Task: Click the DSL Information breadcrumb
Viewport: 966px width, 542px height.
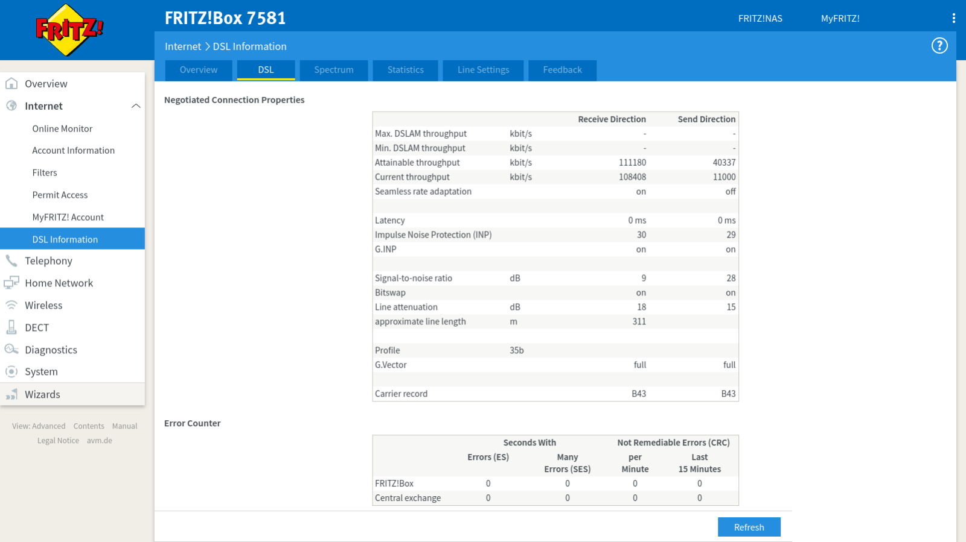Action: tap(249, 46)
